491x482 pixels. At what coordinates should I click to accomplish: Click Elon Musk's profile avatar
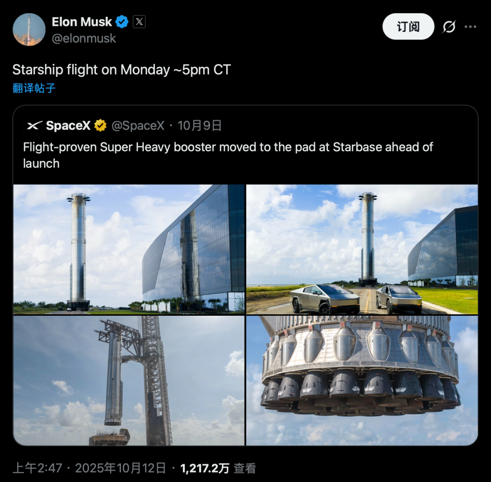[29, 30]
